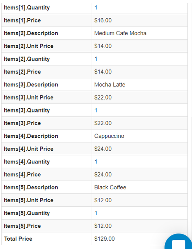Screen dimensions: 192x249
Task: Click the Total Price label
Action: point(18,239)
